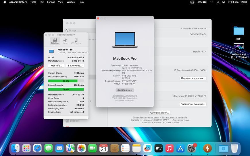Click the 82.1% charge progress bar
This screenshot has height=156, width=250.
click(x=66, y=81)
